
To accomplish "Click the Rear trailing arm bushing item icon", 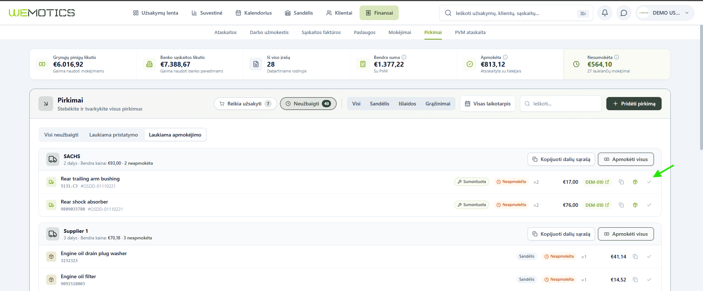I will tap(51, 182).
